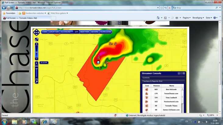The width and height of the screenshot is (223, 125).
Task: Zoom out with the map minus button
Action: (37, 59)
